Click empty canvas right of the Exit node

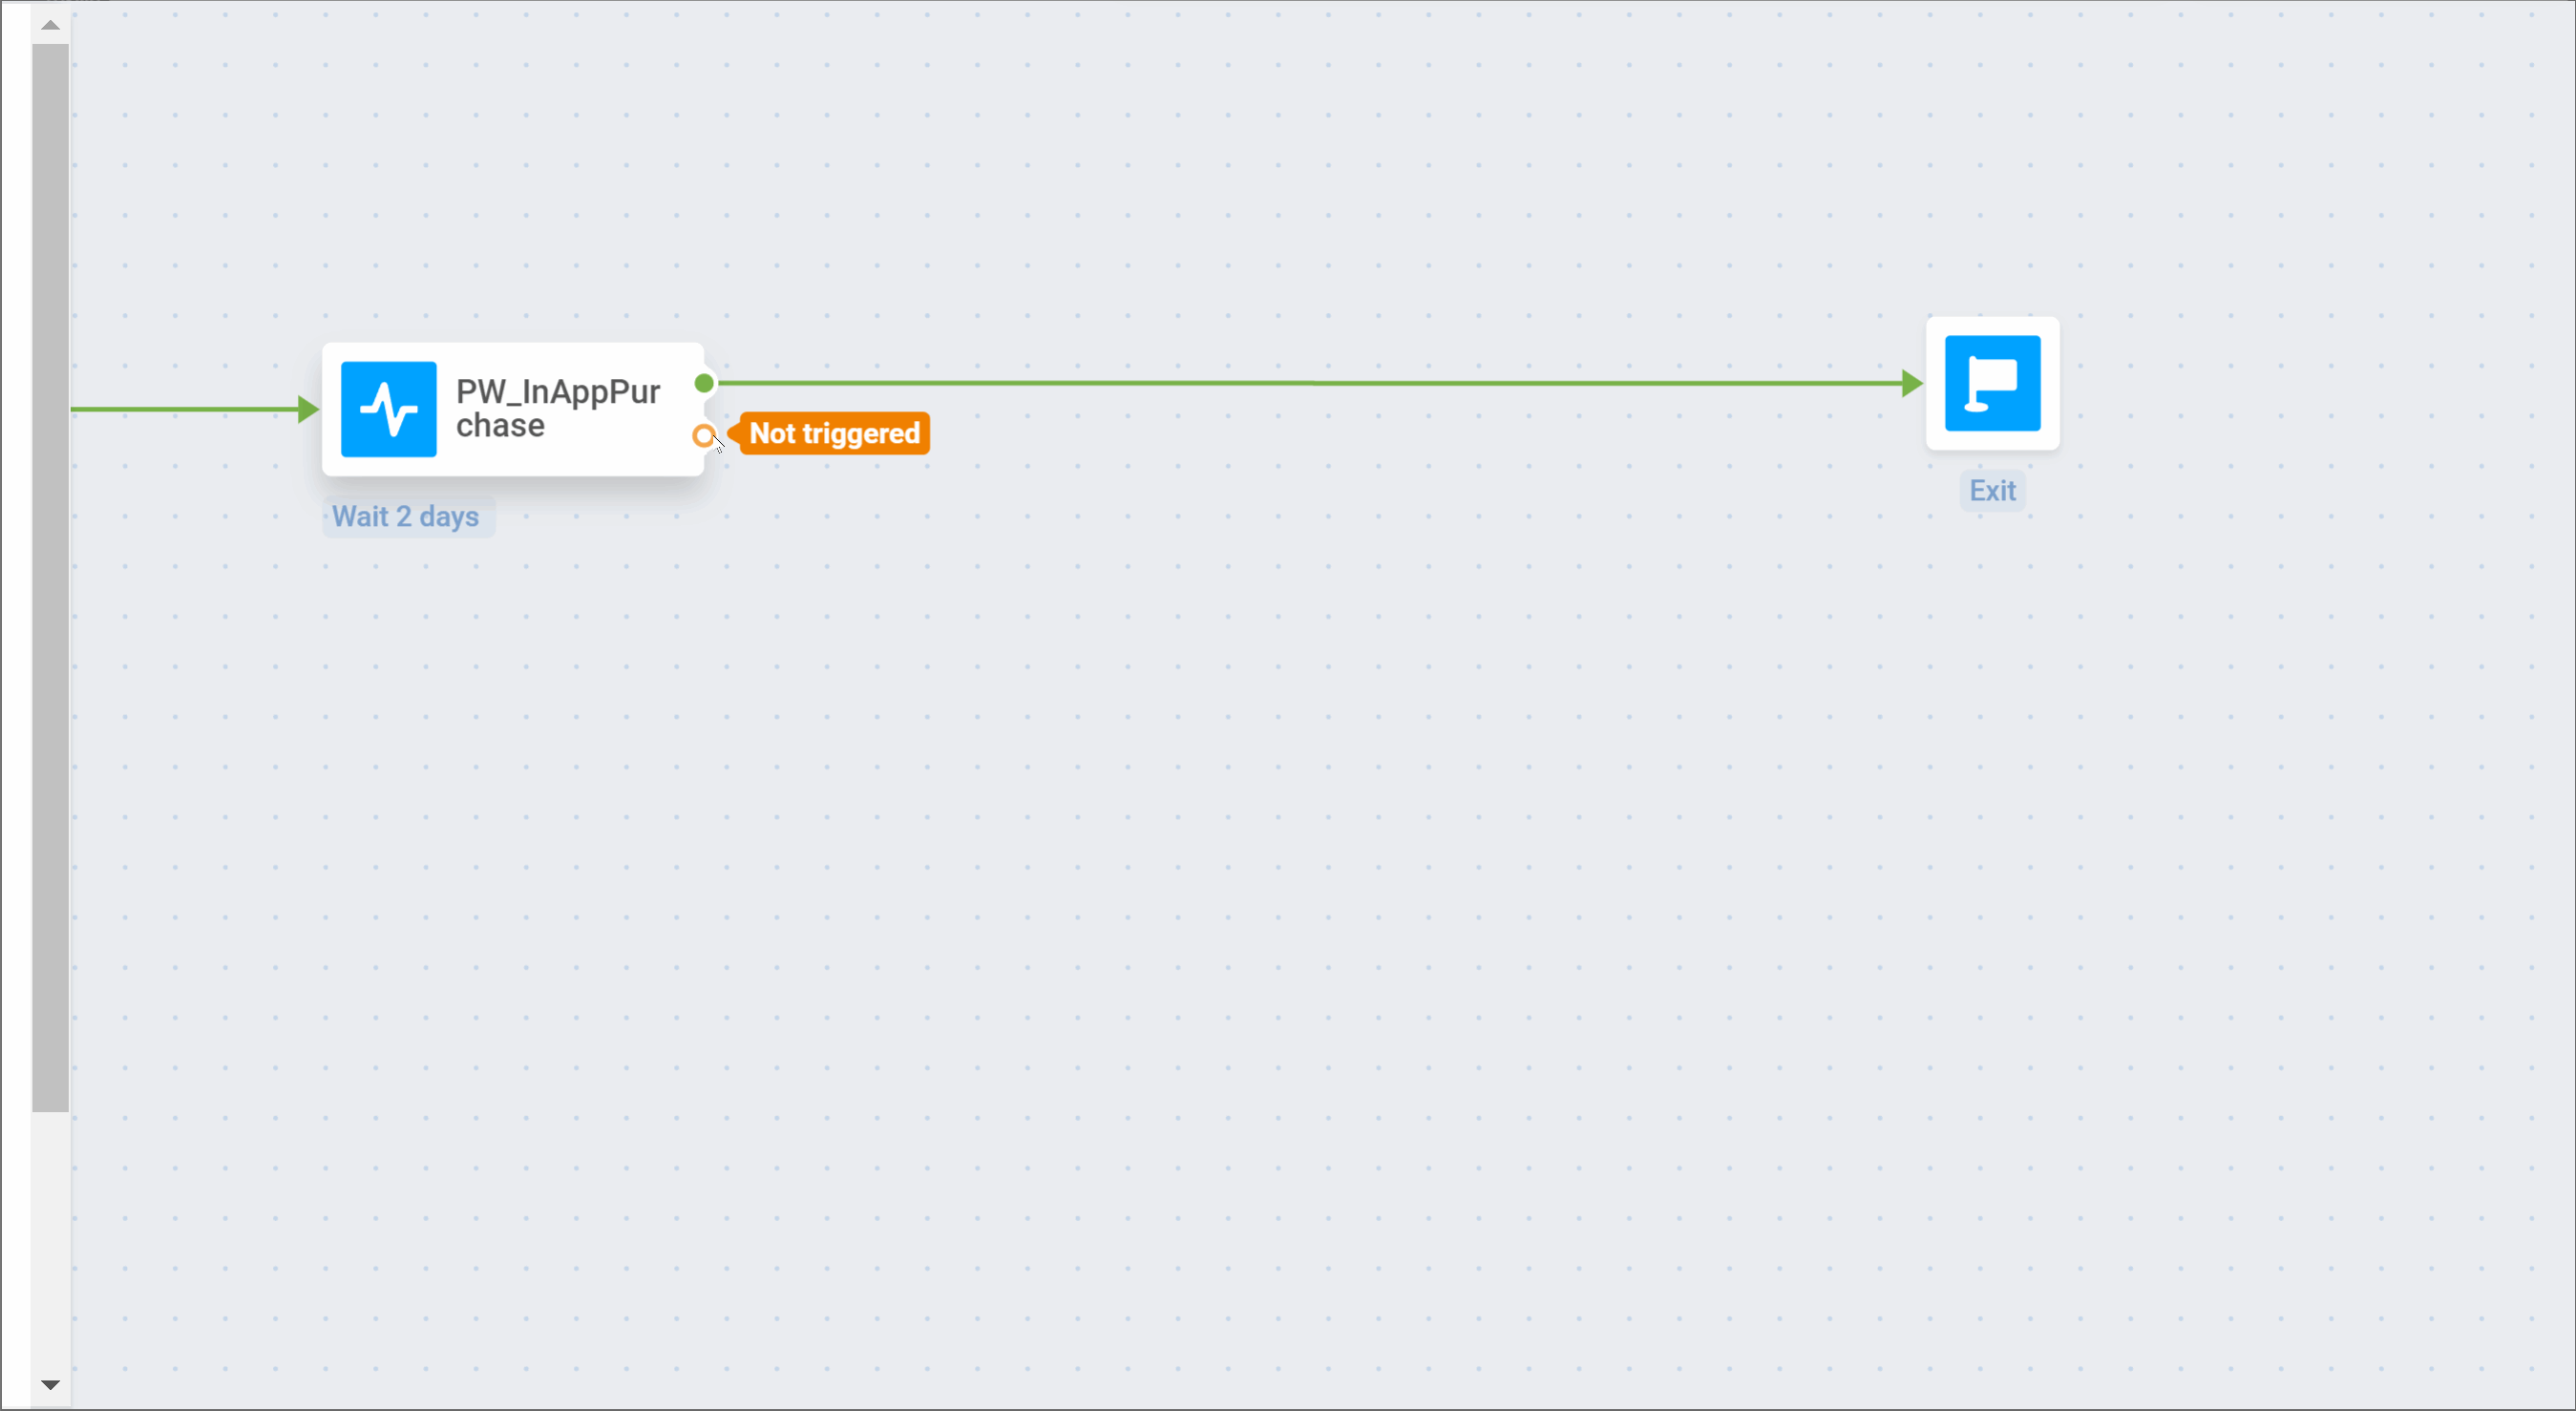2300,383
